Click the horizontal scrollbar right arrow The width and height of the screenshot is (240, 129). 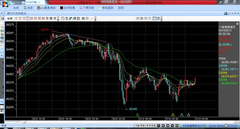(238, 122)
